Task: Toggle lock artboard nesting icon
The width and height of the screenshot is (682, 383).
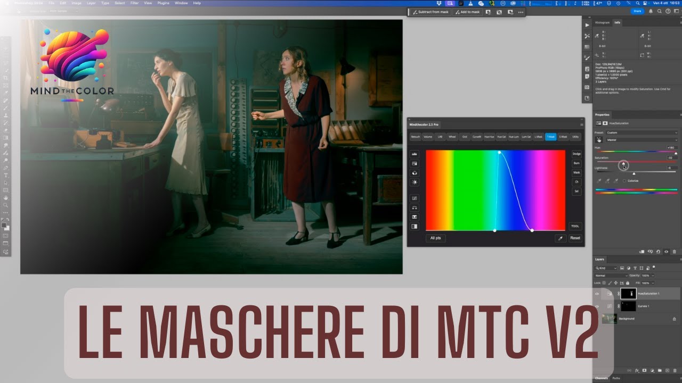Action: pos(622,282)
